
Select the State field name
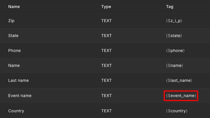[13, 36]
